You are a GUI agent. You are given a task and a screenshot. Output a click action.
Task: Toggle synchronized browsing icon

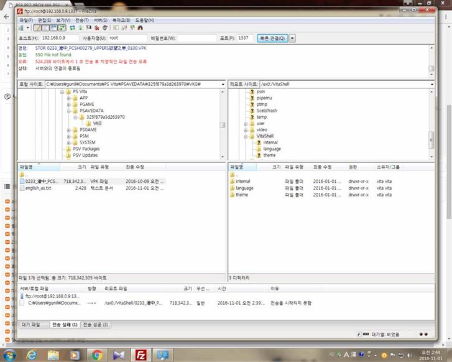132,28
